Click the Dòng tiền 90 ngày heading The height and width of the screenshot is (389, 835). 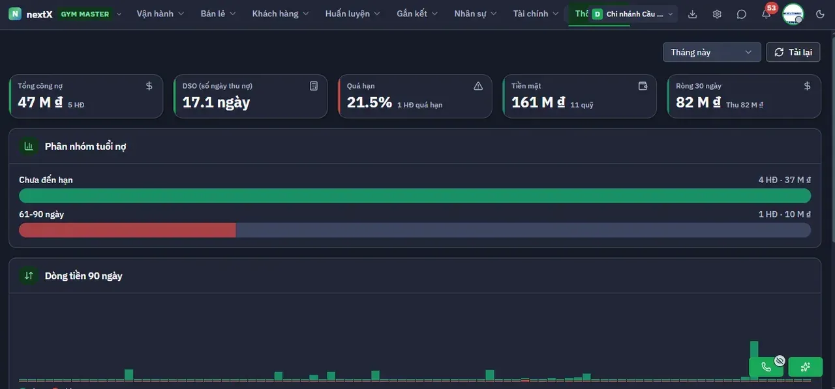coord(83,276)
